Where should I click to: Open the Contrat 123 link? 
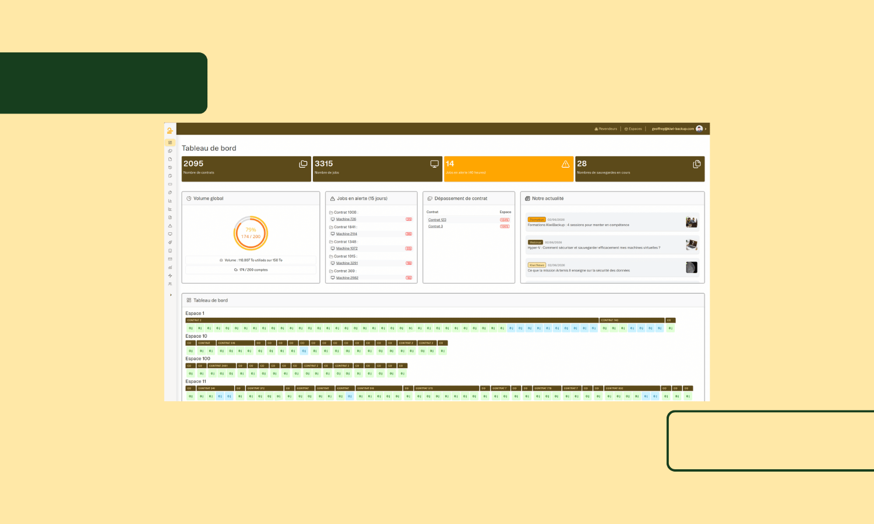click(x=437, y=220)
